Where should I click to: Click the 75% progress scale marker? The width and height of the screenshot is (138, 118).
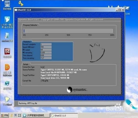[90, 35]
